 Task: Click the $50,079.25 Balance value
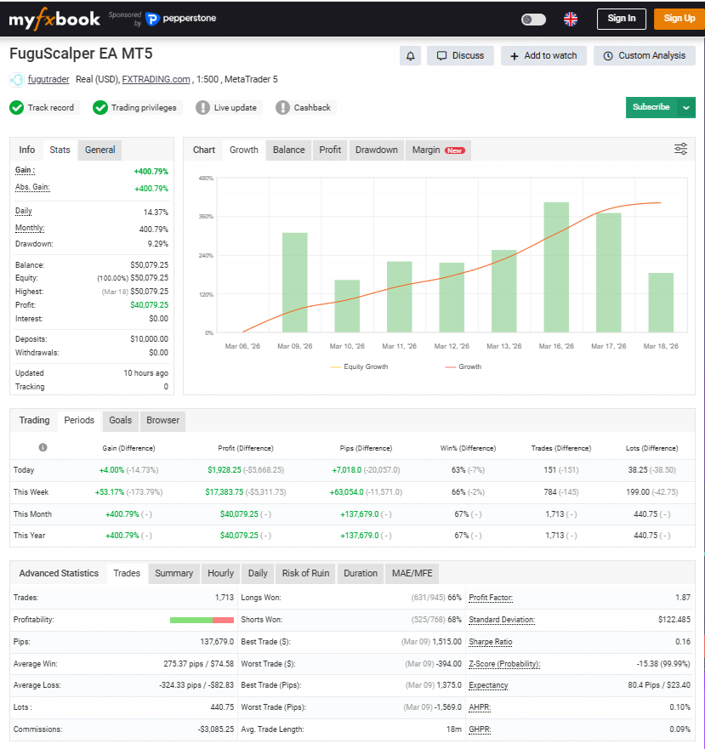149,265
